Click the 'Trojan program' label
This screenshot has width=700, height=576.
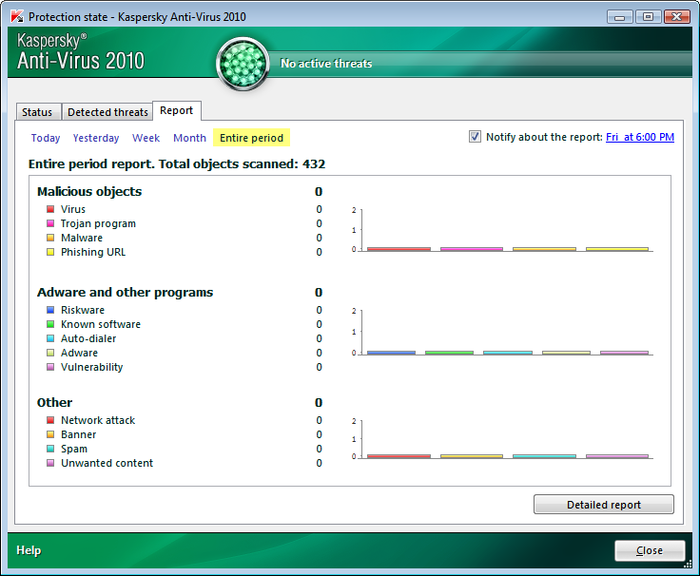click(98, 223)
